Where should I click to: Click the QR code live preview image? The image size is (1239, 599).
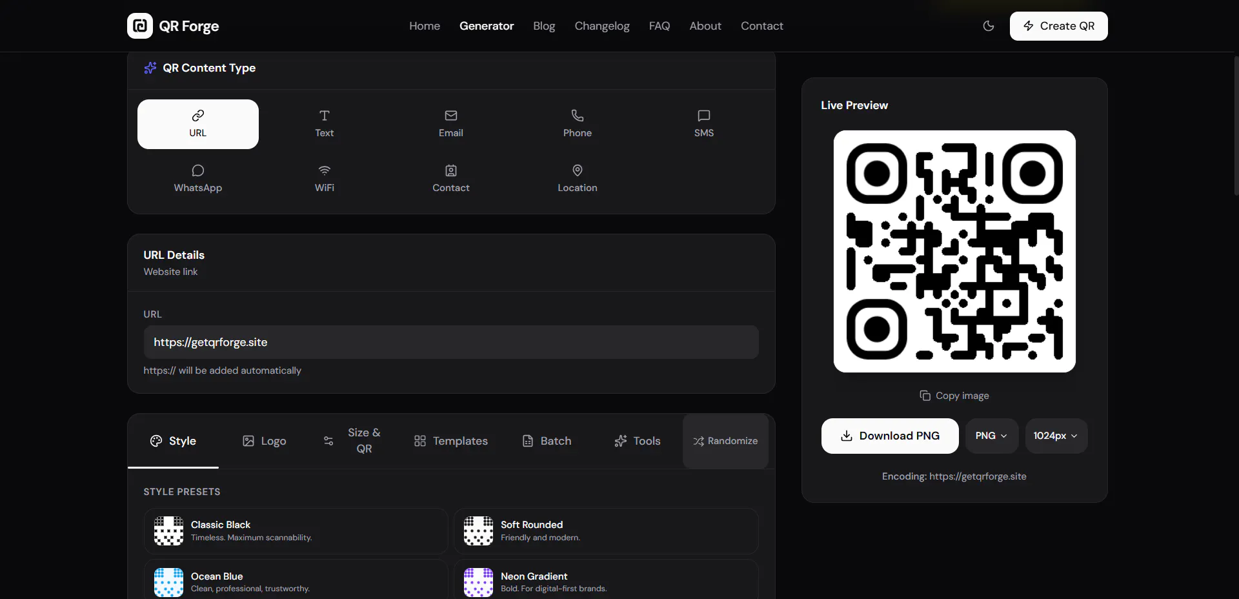click(954, 251)
